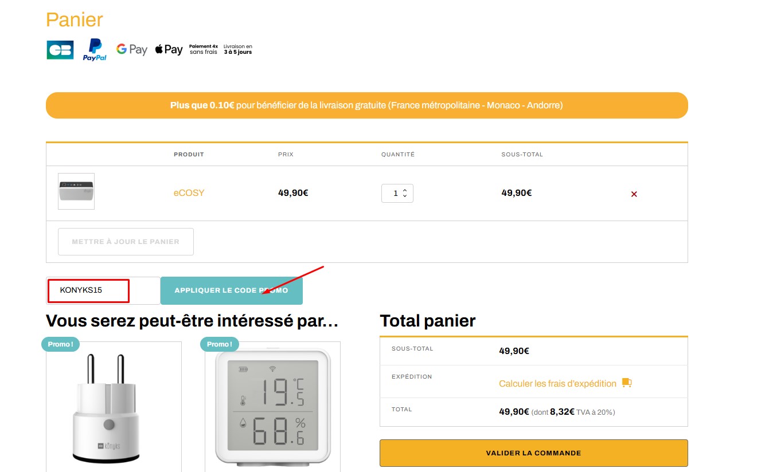Viewport: 765px width, 472px height.
Task: Increase eCOSY quantity with the up arrow
Action: point(405,190)
